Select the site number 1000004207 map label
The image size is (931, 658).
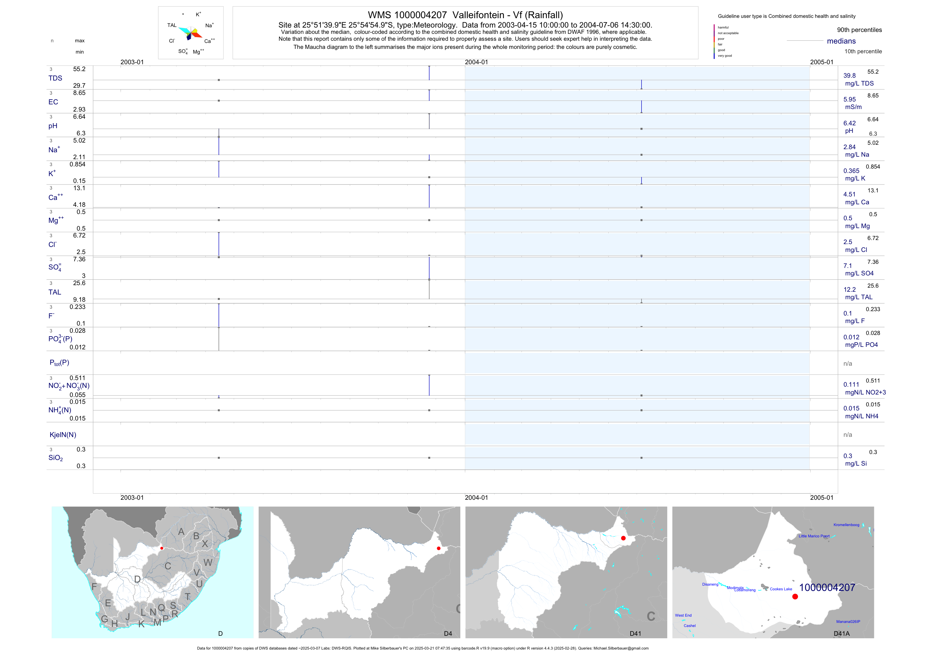(x=827, y=587)
